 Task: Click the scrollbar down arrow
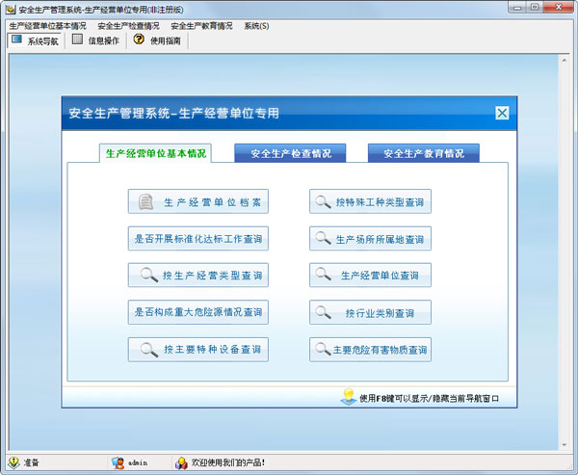[x=565, y=445]
